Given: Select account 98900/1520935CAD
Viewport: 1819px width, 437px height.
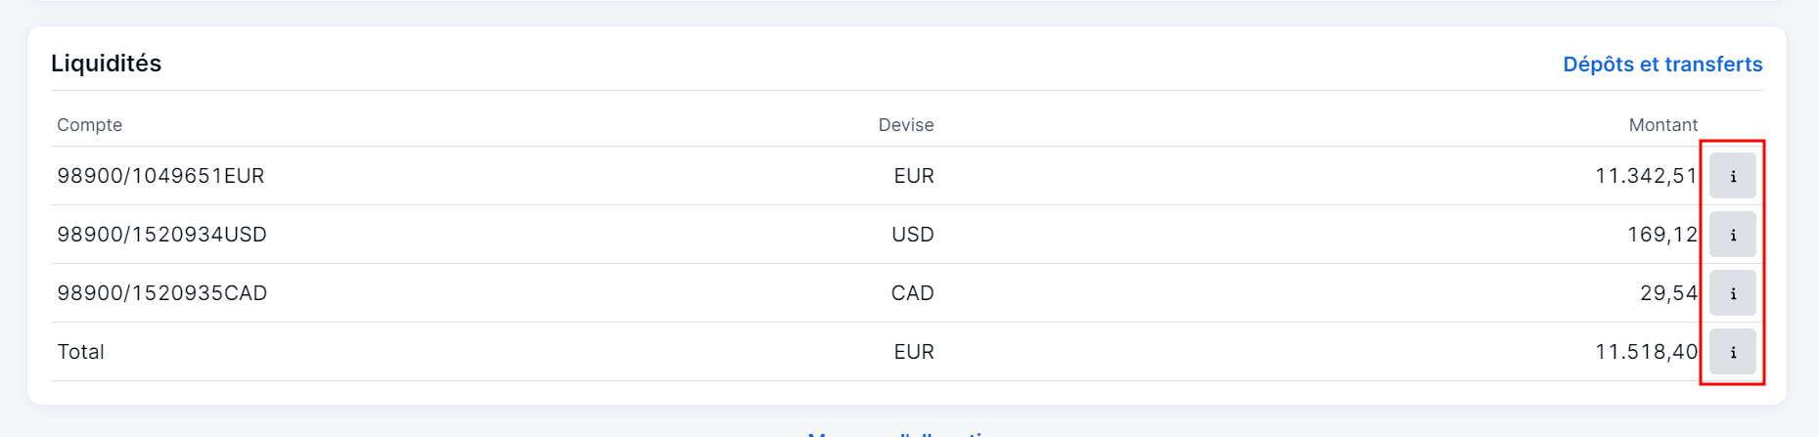Looking at the screenshot, I should point(161,293).
